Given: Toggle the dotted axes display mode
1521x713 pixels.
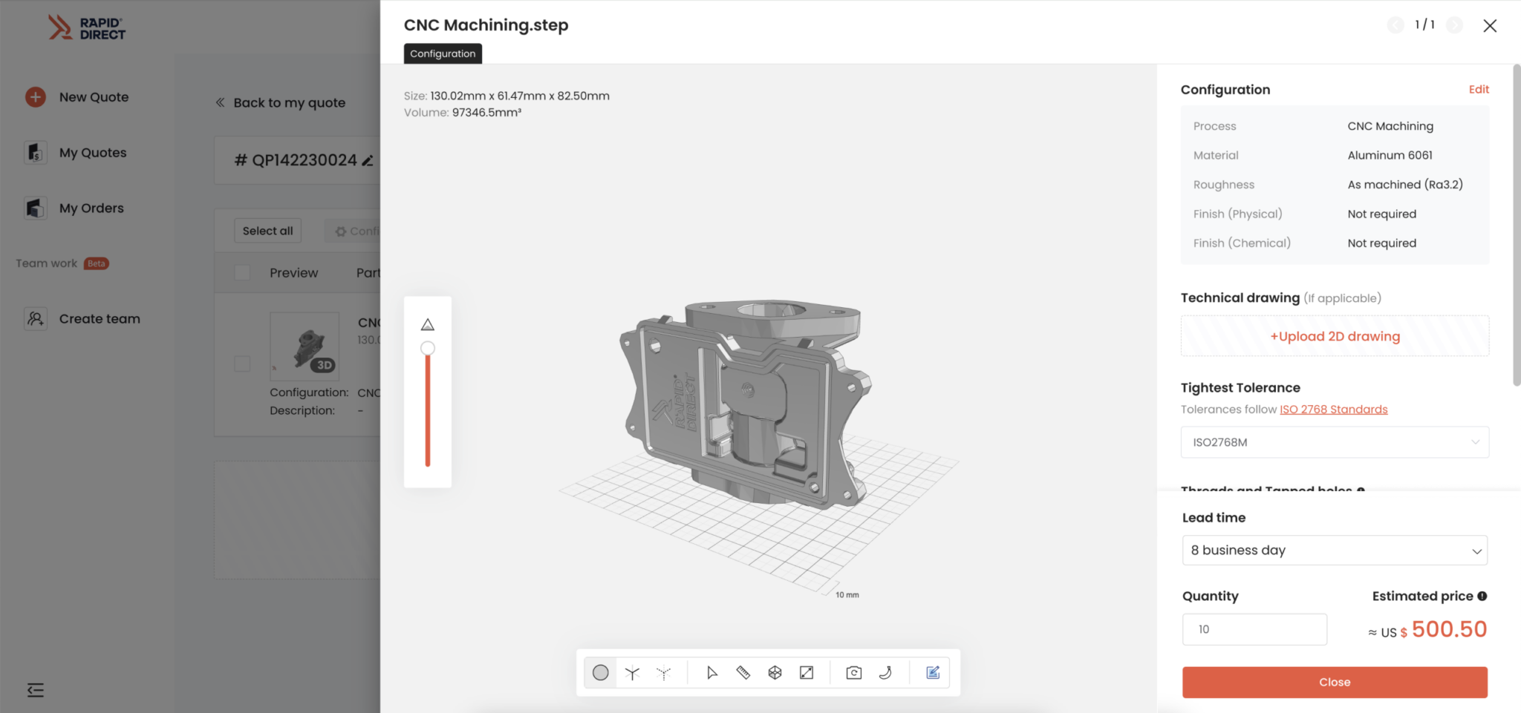Looking at the screenshot, I should tap(663, 672).
